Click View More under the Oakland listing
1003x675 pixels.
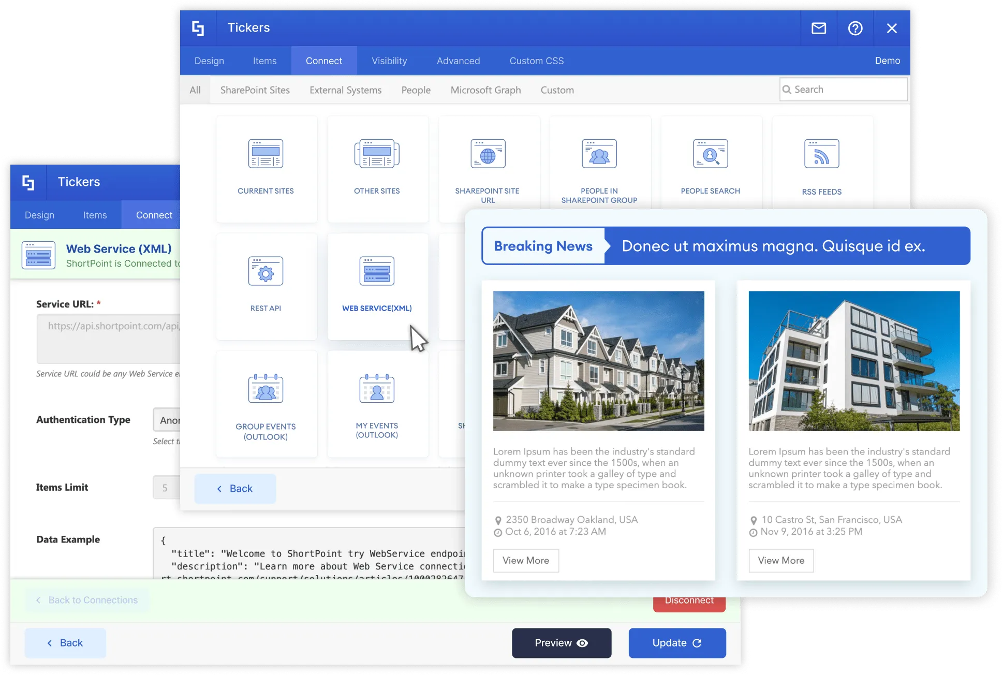[x=526, y=560]
